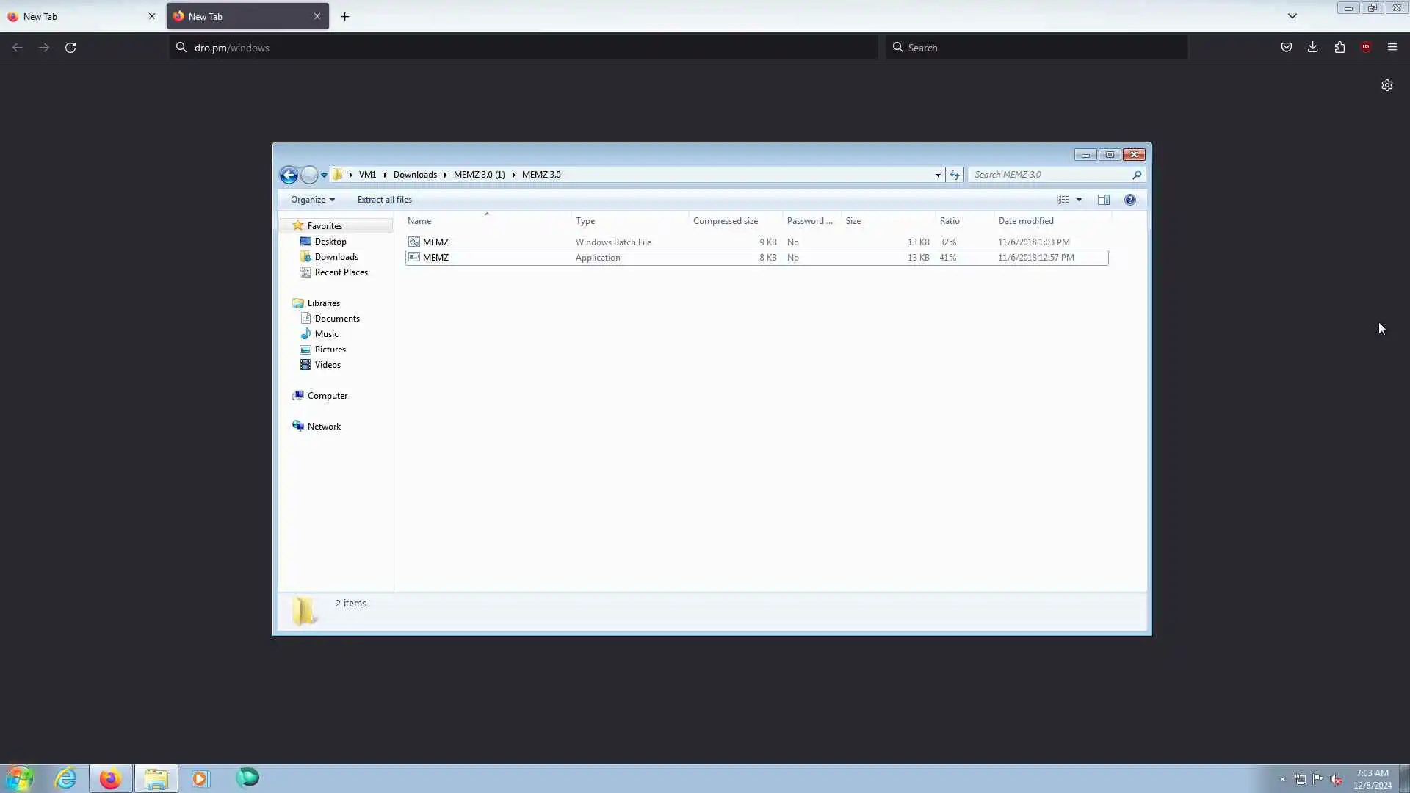Click Extract all files

coord(384,200)
